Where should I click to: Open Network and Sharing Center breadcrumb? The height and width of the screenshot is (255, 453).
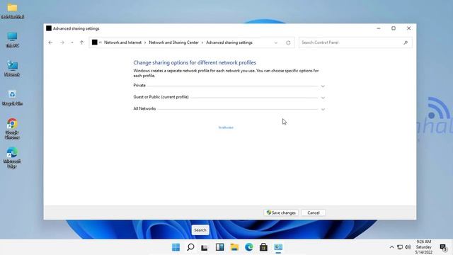[x=173, y=42]
